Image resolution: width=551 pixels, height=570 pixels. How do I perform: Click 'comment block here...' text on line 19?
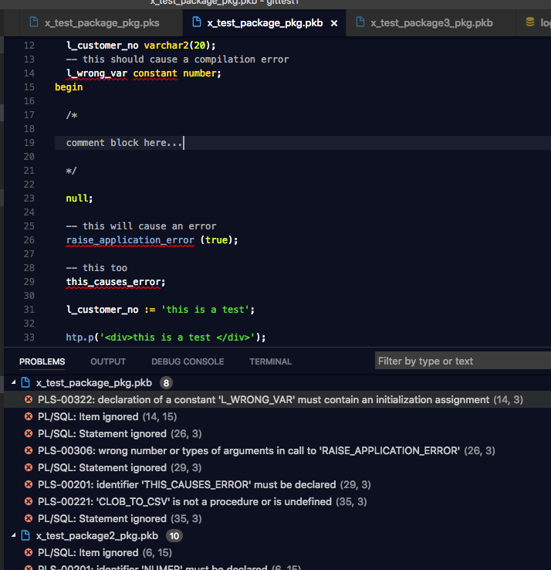coord(124,143)
